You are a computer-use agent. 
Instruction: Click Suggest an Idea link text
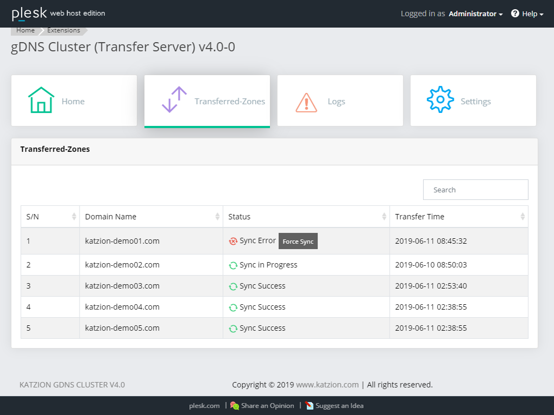click(340, 405)
